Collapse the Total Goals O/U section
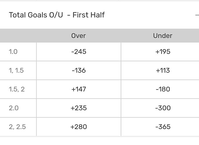 [x=197, y=15]
